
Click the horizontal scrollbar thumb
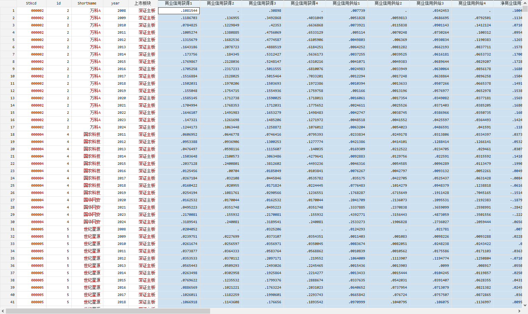click(x=107, y=311)
